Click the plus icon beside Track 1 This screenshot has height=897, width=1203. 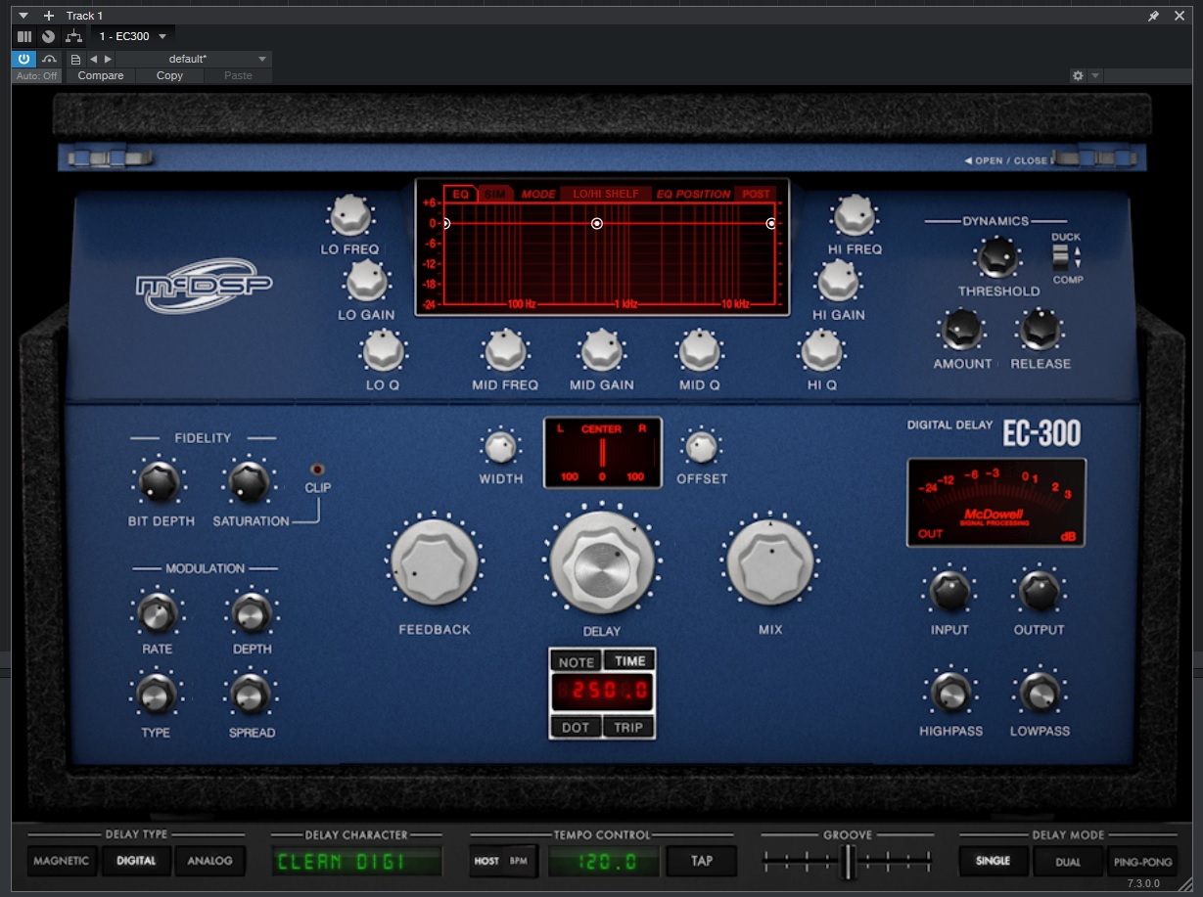pos(49,16)
